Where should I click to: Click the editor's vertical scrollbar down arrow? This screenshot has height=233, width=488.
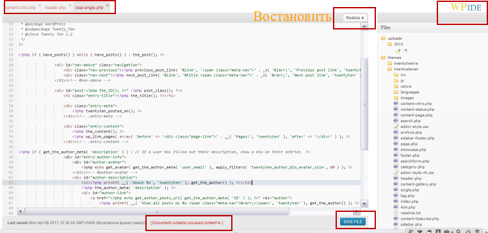(x=364, y=204)
